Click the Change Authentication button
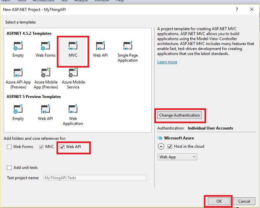The height and width of the screenshot is (208, 260). tap(179, 115)
